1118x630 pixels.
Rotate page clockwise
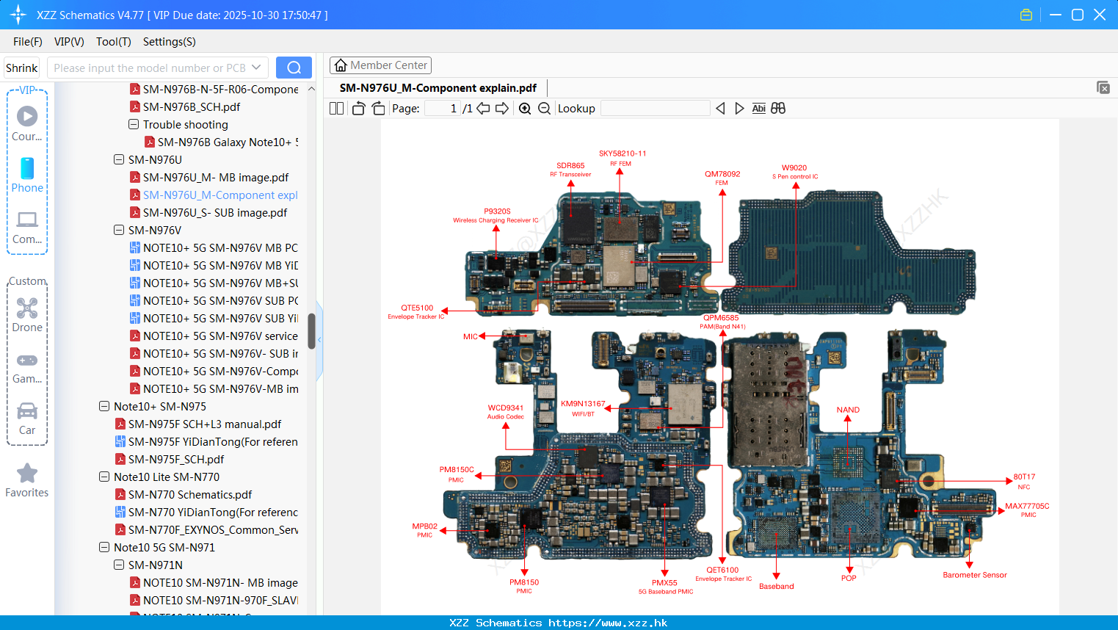(378, 109)
